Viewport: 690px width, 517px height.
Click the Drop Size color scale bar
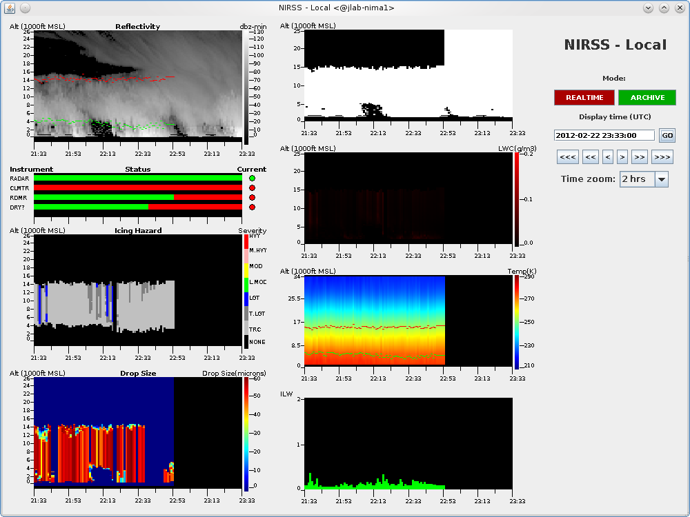tap(246, 434)
